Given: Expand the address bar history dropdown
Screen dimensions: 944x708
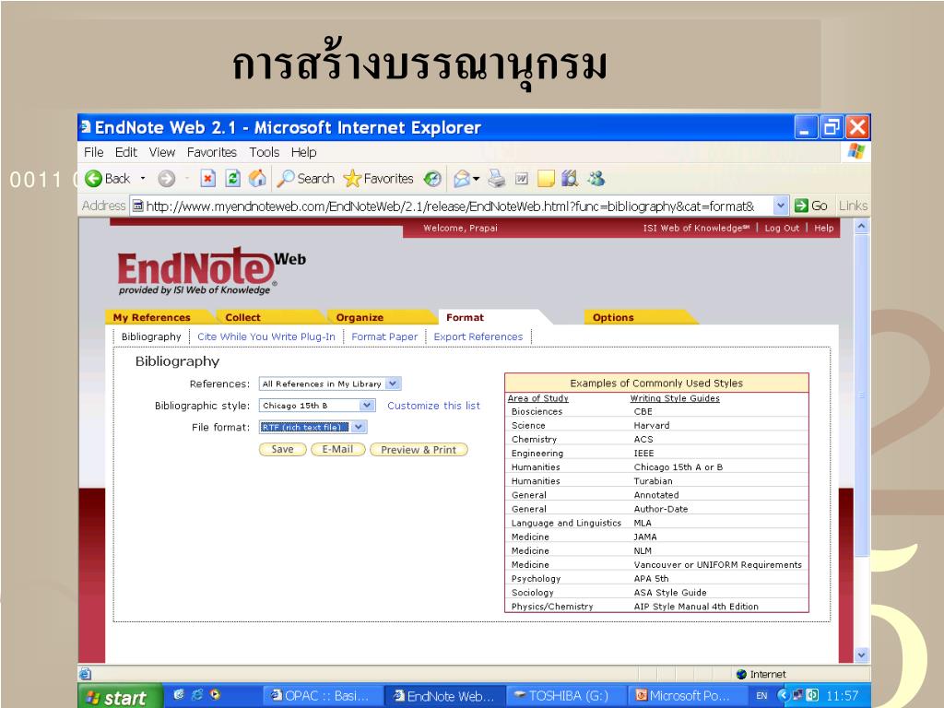Looking at the screenshot, I should 780,206.
